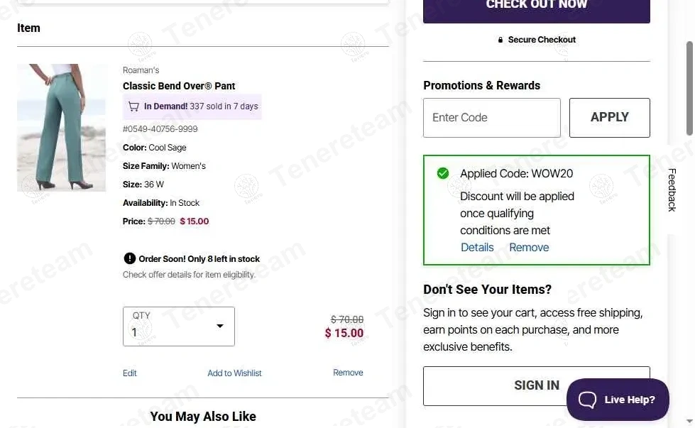Edit the Classic Bend Over Pant item
695x428 pixels.
coord(130,373)
